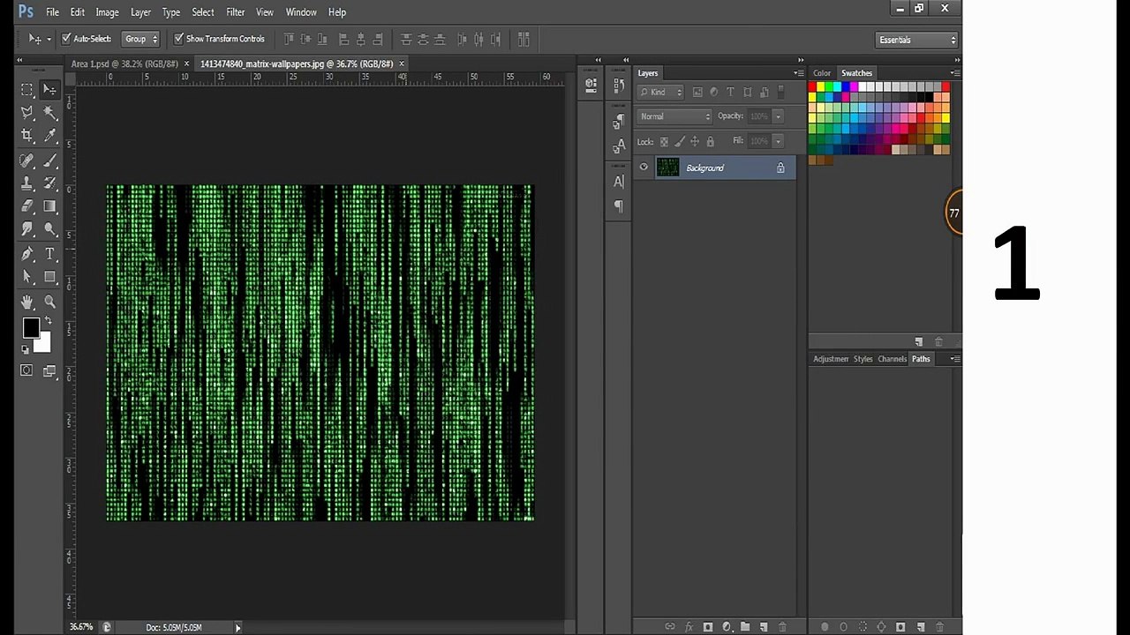This screenshot has height=635, width=1130.
Task: Switch to the Channels tab
Action: (892, 359)
